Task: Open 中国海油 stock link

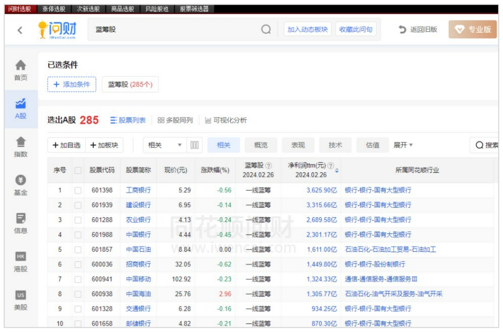Action: (x=138, y=294)
